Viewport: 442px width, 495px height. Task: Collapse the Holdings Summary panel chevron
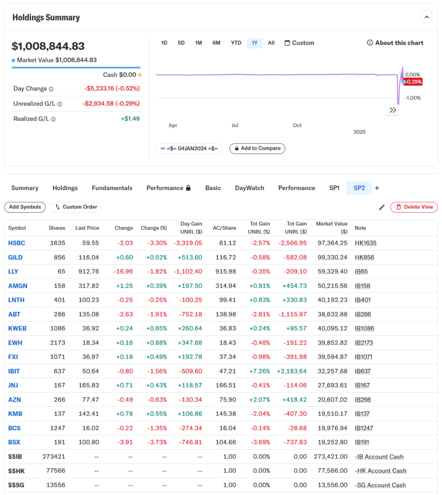click(x=427, y=17)
